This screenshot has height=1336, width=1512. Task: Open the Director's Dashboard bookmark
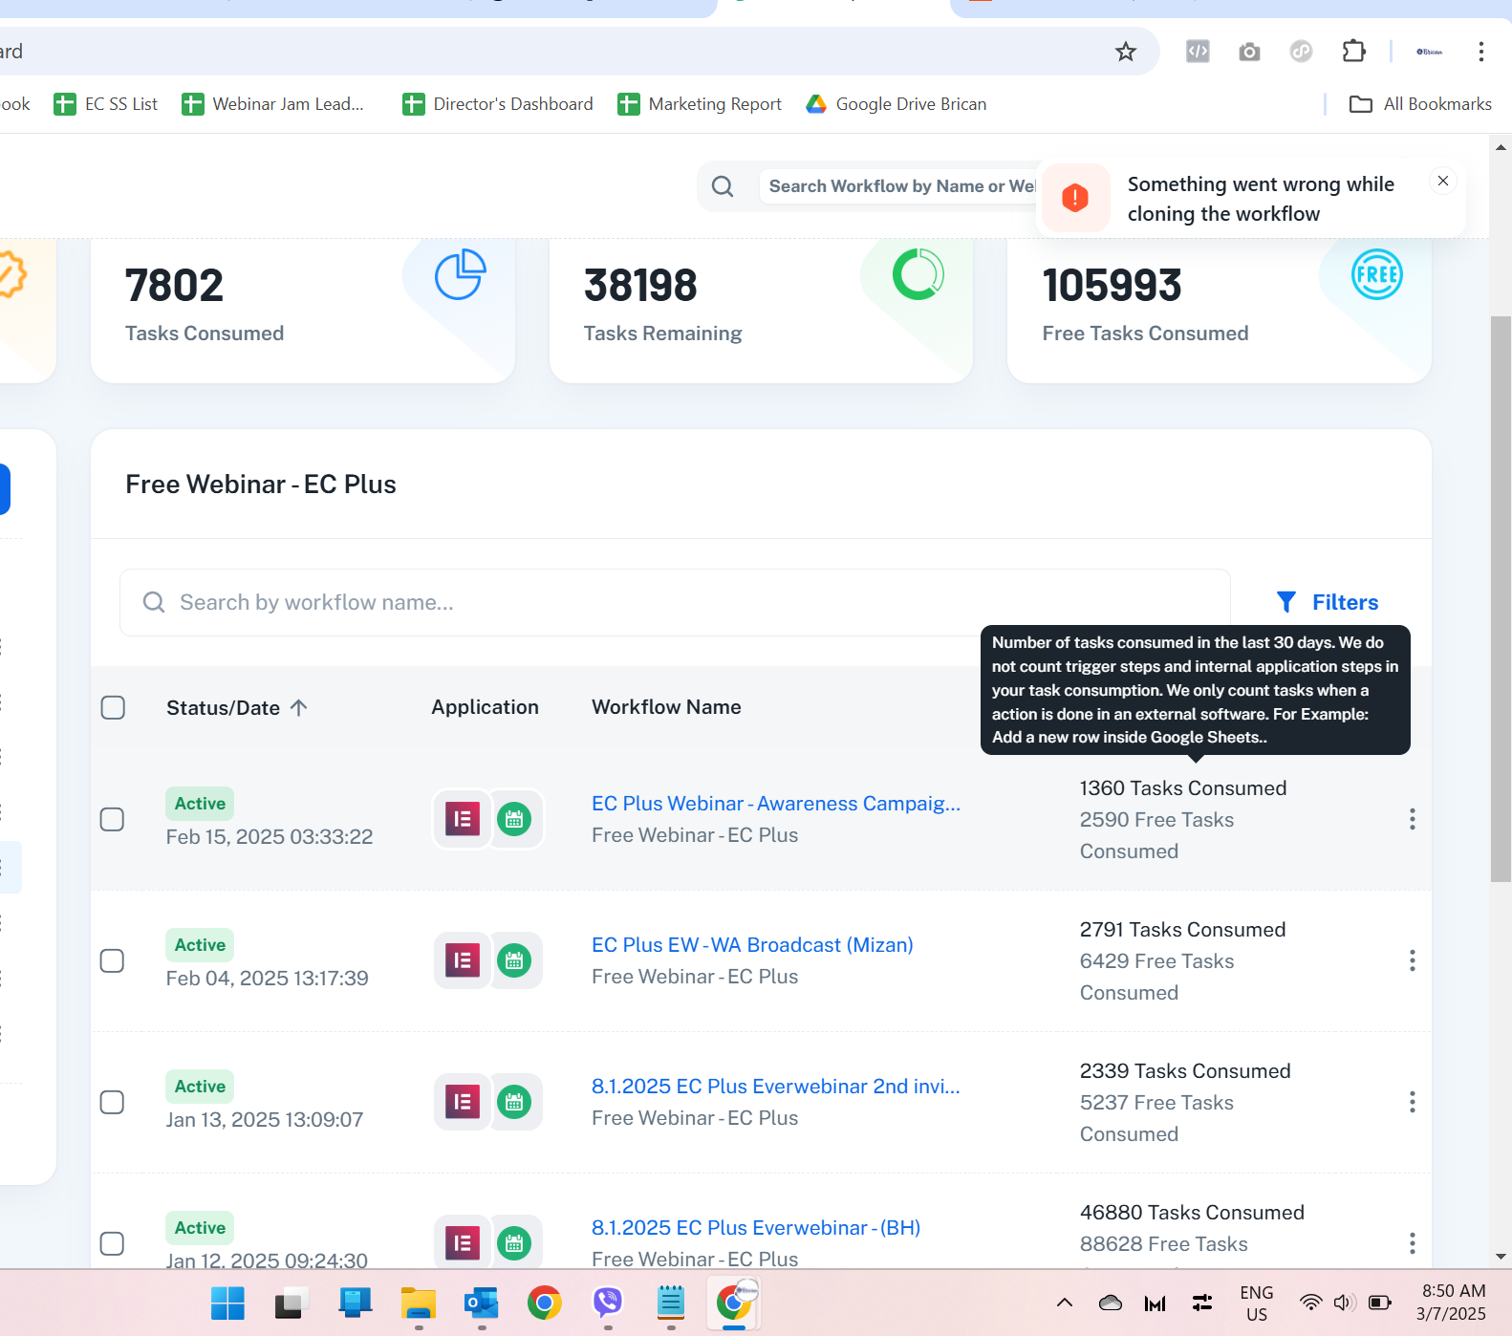coord(498,104)
